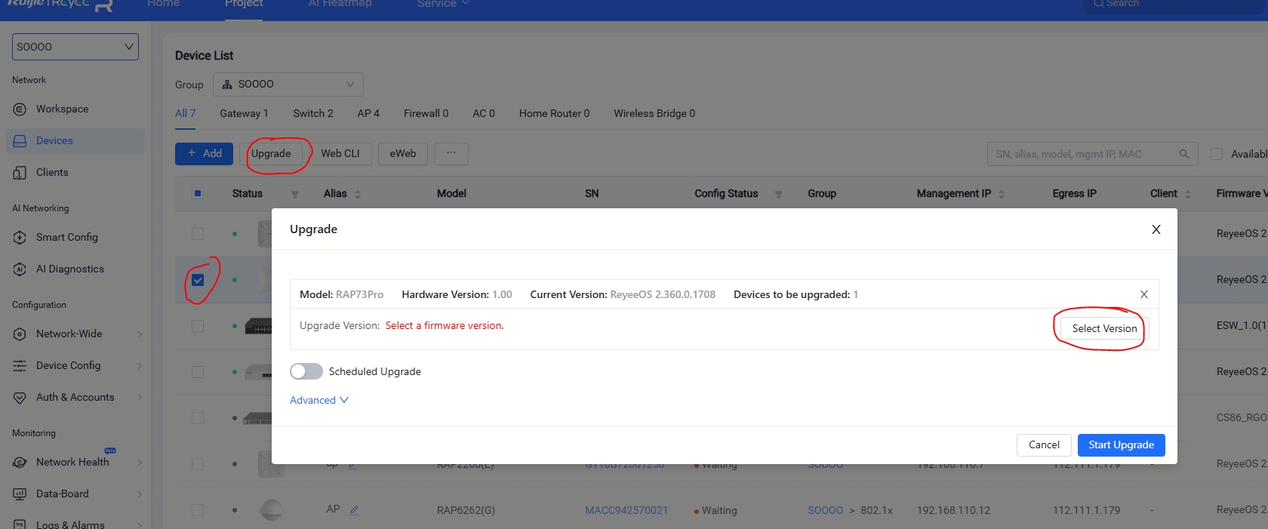Switch to the Firewall 0 tab
The width and height of the screenshot is (1268, 529).
[x=426, y=113]
